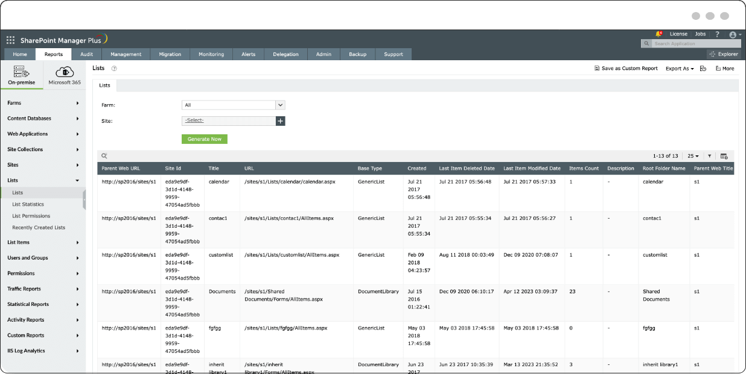Screen dimensions: 746x374
Task: Expand the Web Applications section
Action: [x=43, y=134]
